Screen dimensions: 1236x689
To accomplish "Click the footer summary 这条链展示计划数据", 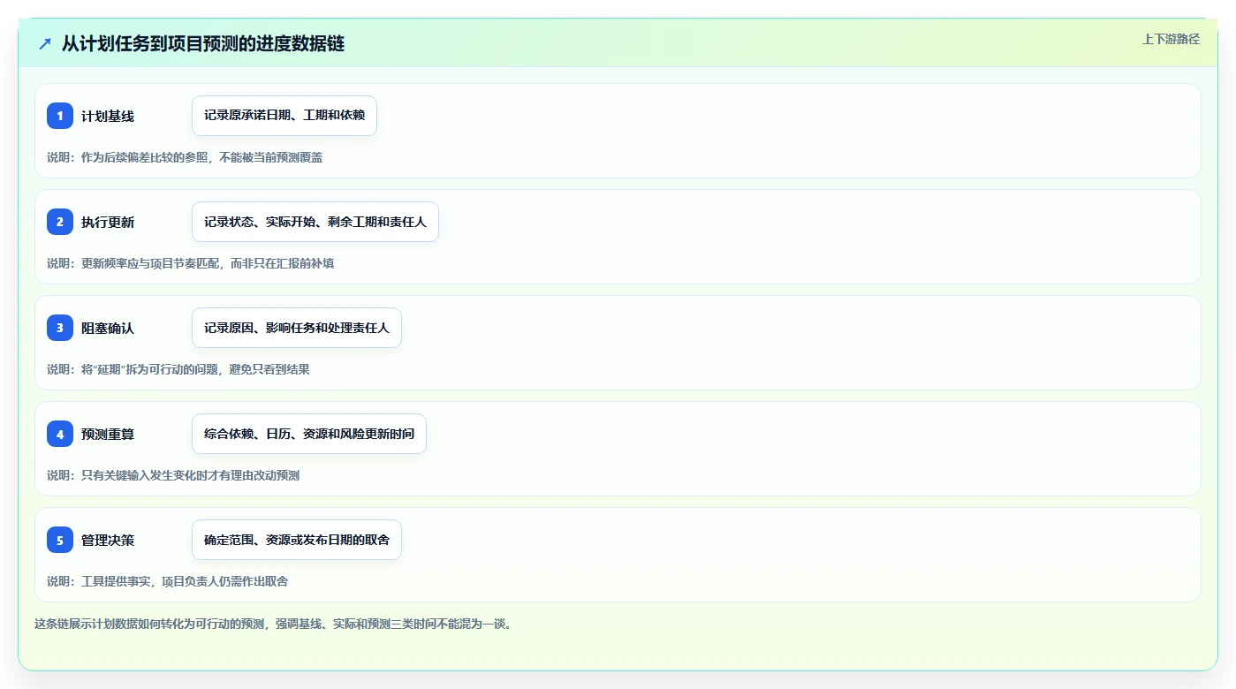I will click(273, 624).
